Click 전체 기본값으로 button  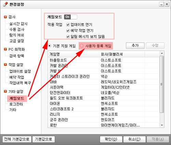click(17, 139)
